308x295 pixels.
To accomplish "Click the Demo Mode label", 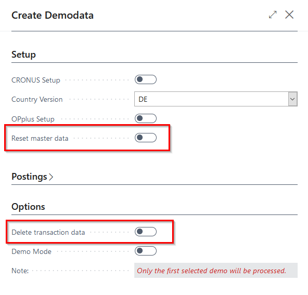I will 32,251.
